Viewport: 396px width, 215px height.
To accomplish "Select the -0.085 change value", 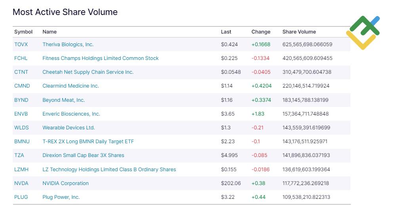I will pyautogui.click(x=259, y=155).
